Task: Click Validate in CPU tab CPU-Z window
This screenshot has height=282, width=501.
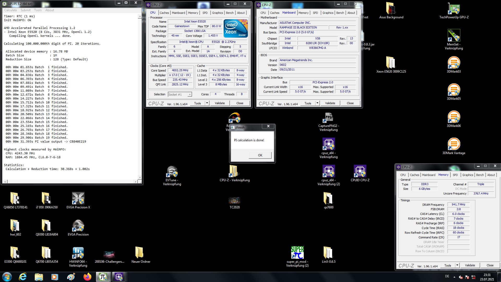Action: (220, 103)
